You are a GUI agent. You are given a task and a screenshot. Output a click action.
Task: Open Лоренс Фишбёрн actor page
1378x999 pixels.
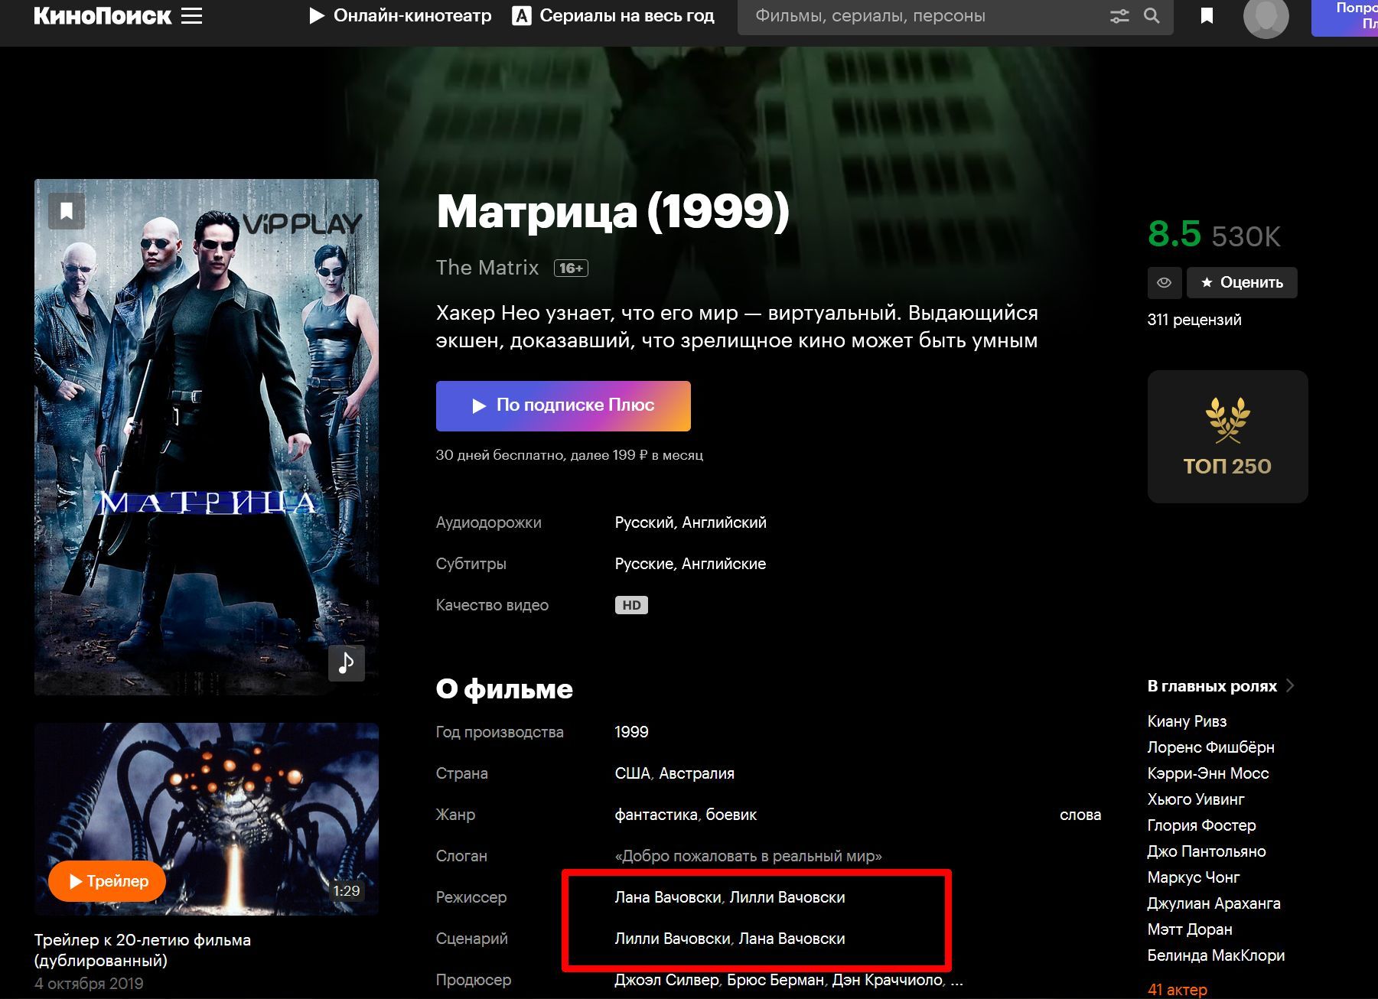[1210, 747]
